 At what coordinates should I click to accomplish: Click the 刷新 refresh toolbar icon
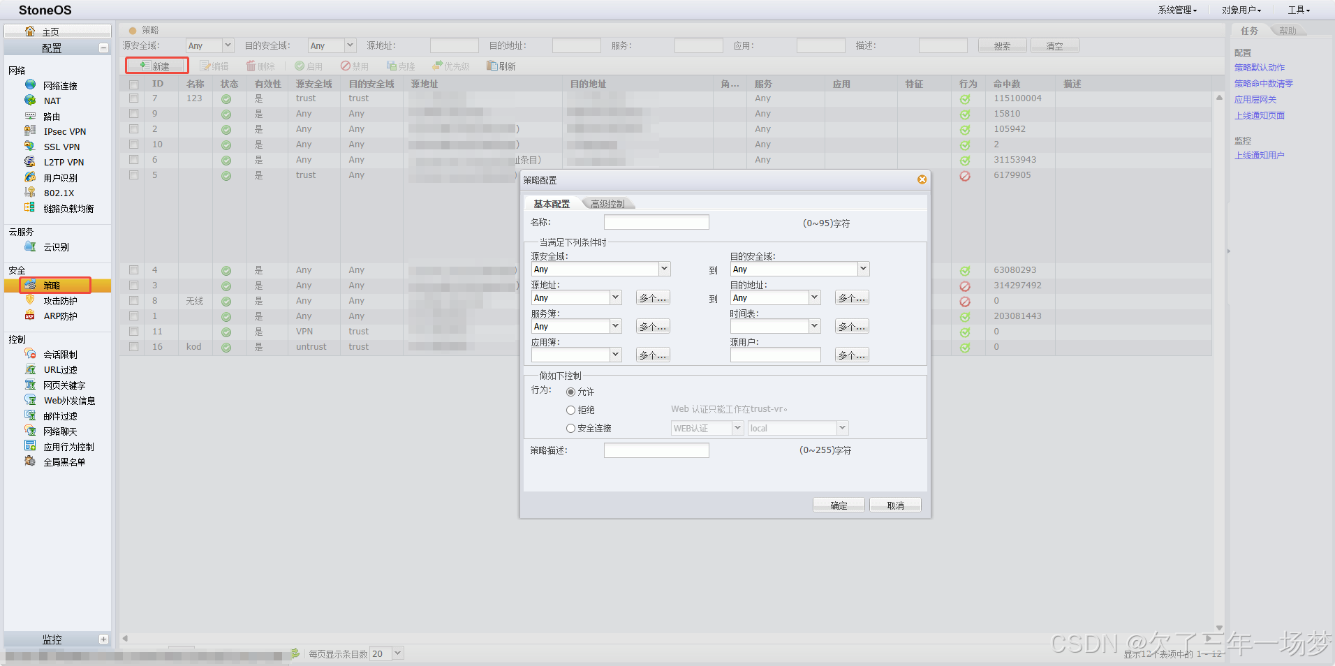pos(492,66)
